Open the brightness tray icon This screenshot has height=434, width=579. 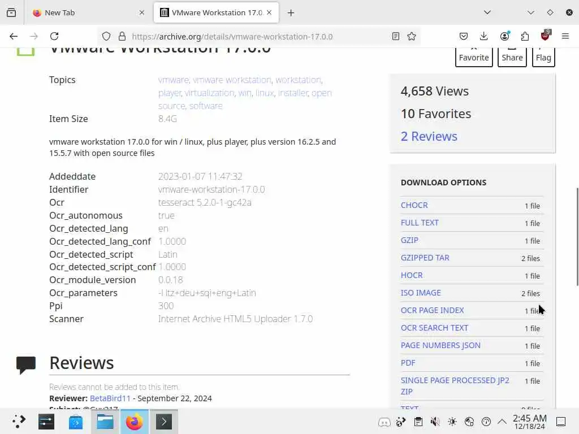(452, 422)
